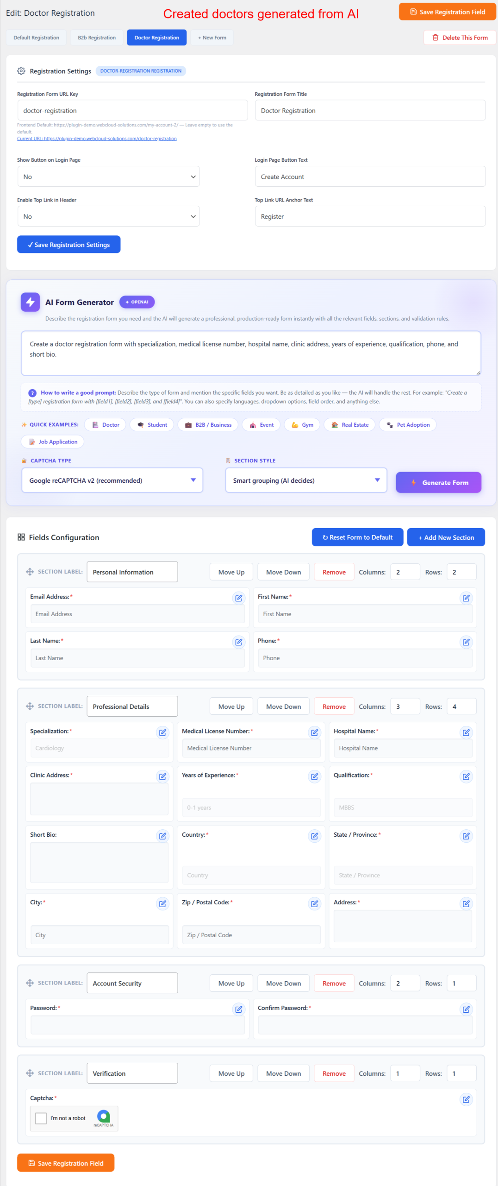Click edit icon for Medical License Number

(314, 732)
